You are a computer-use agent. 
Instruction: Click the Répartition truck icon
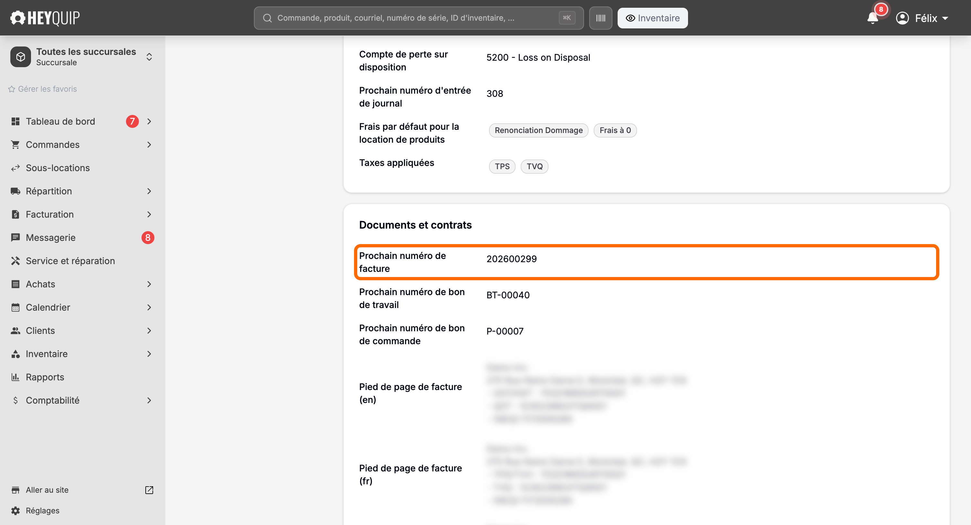[x=16, y=191]
